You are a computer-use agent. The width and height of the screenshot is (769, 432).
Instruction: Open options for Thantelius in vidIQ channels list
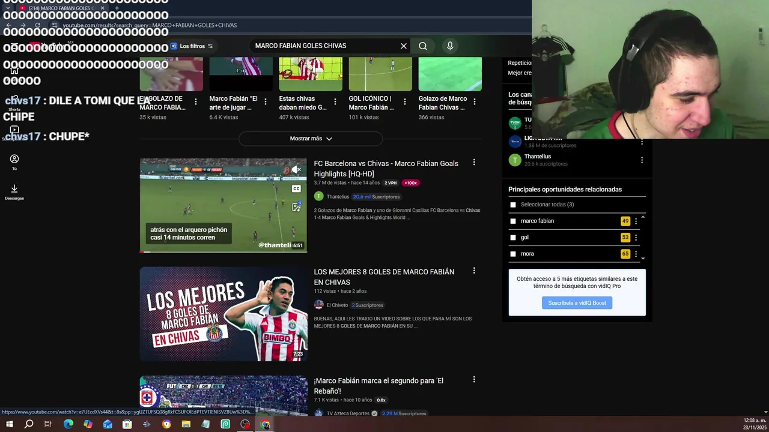coord(642,160)
